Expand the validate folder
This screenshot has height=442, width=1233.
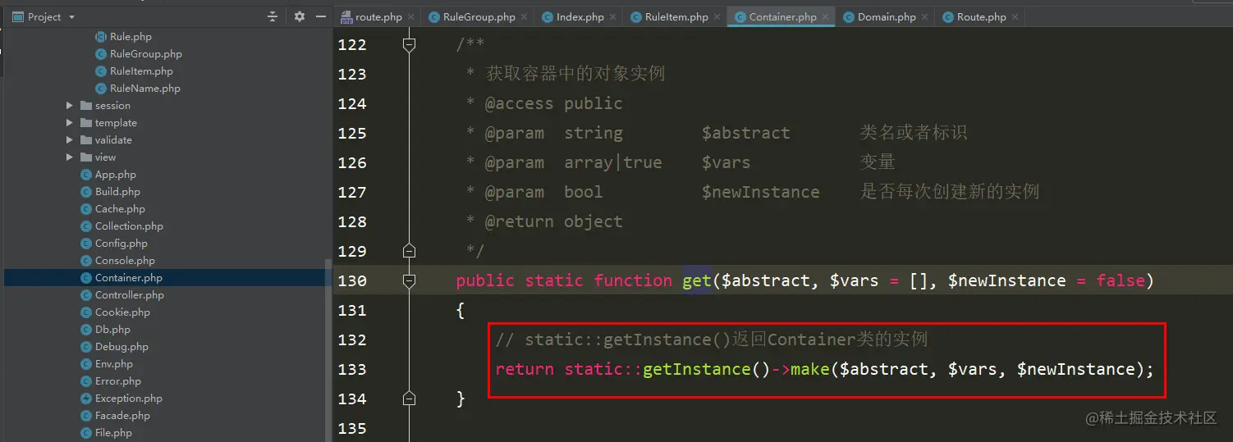(70, 140)
